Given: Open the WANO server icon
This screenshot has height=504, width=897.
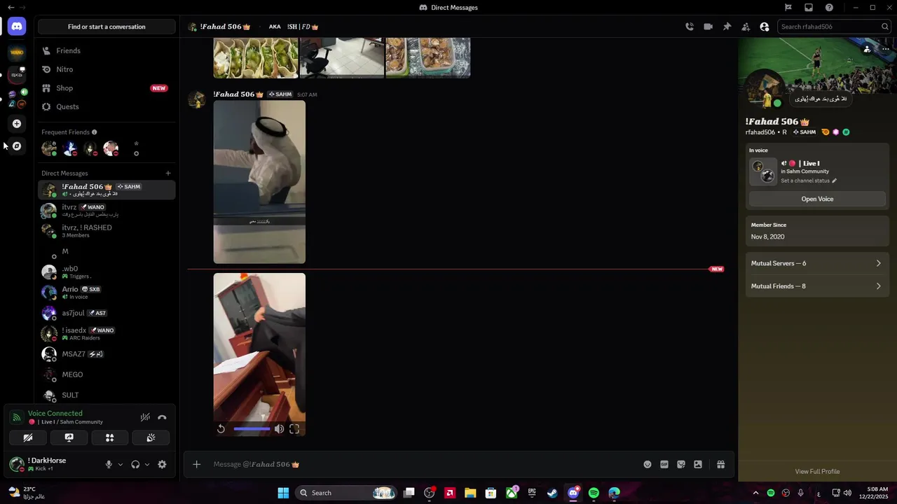Looking at the screenshot, I should (17, 52).
